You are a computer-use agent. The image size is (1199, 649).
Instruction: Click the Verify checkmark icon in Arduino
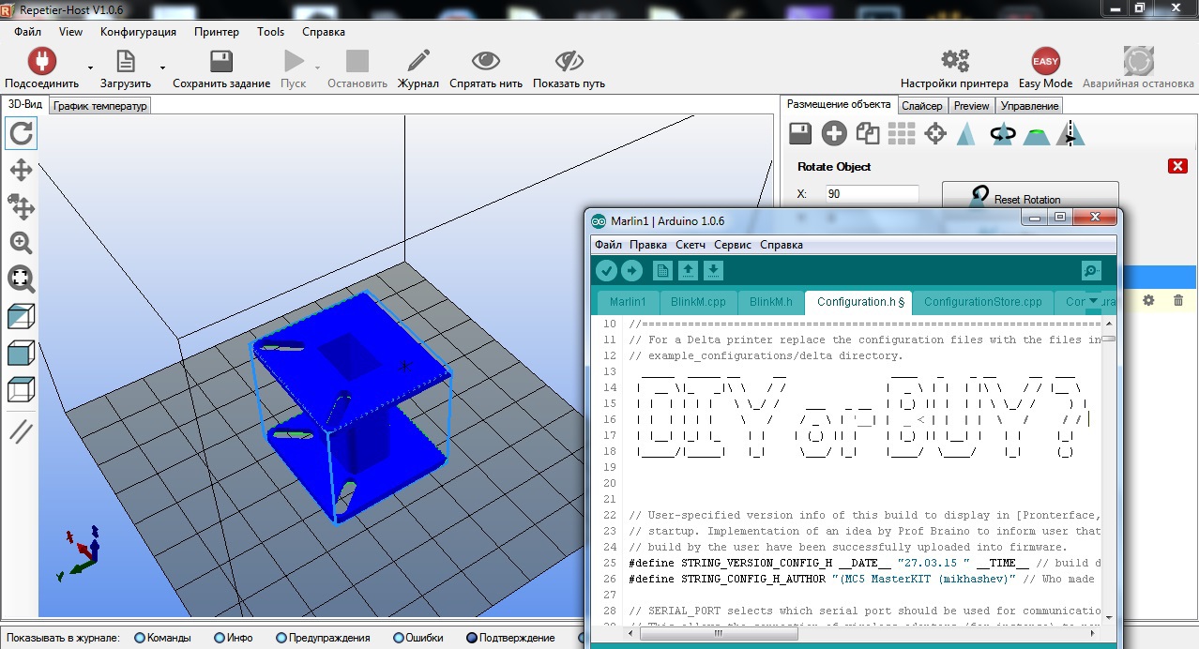[606, 271]
